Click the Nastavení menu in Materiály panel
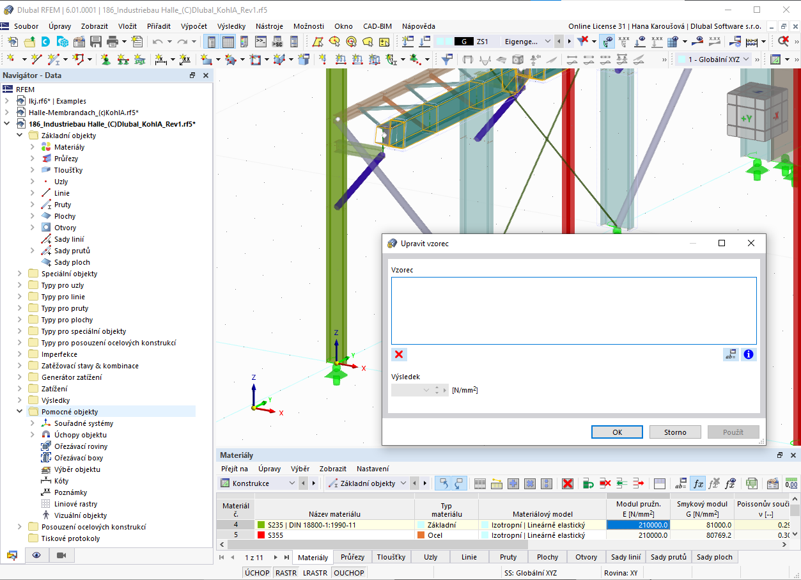 tap(373, 469)
